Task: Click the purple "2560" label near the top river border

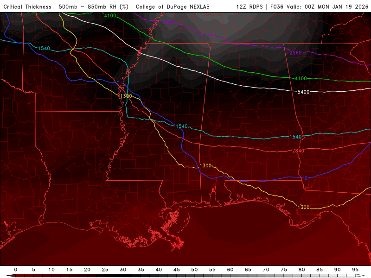Action: [x=168, y=22]
